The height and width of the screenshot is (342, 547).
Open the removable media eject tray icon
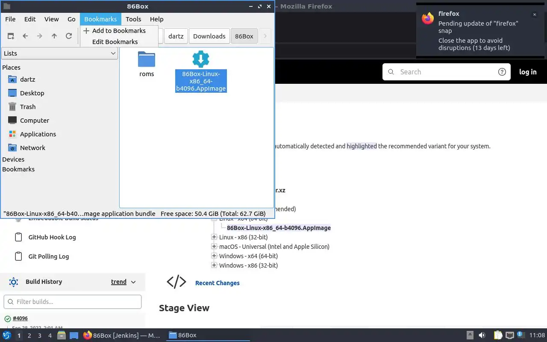pyautogui.click(x=470, y=336)
